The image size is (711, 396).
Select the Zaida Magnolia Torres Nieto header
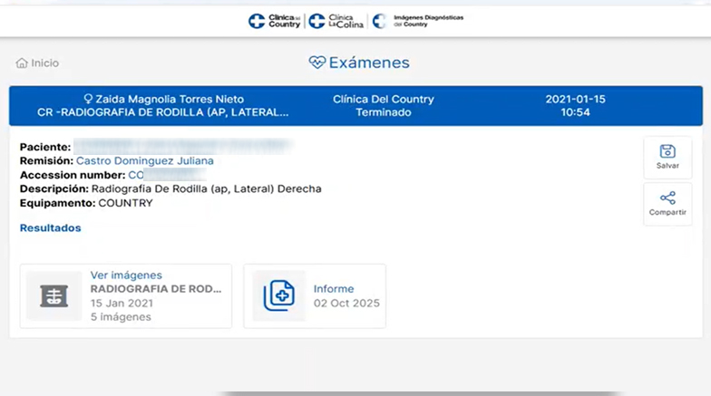[170, 100]
